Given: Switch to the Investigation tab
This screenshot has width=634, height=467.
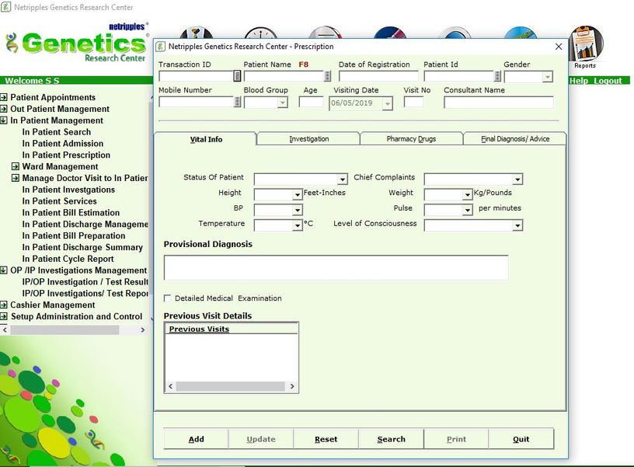Looking at the screenshot, I should pyautogui.click(x=308, y=138).
